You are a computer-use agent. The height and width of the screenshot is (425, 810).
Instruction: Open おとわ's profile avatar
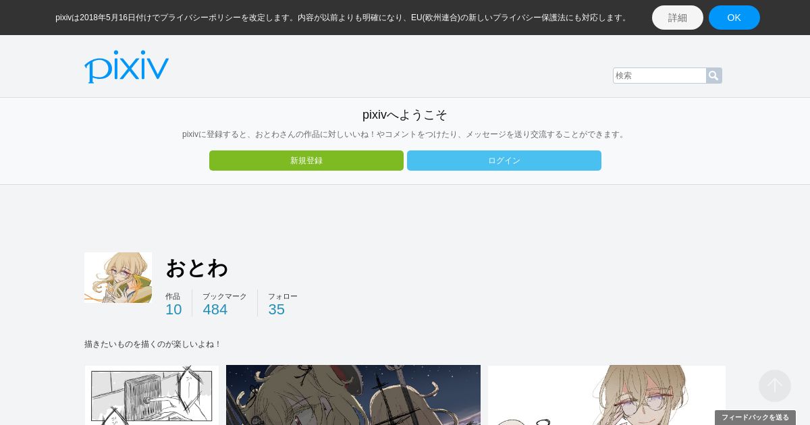click(x=118, y=277)
